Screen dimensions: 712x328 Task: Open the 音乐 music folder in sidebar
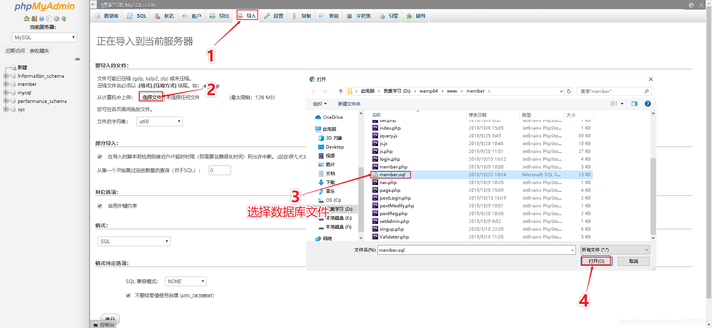(x=326, y=191)
